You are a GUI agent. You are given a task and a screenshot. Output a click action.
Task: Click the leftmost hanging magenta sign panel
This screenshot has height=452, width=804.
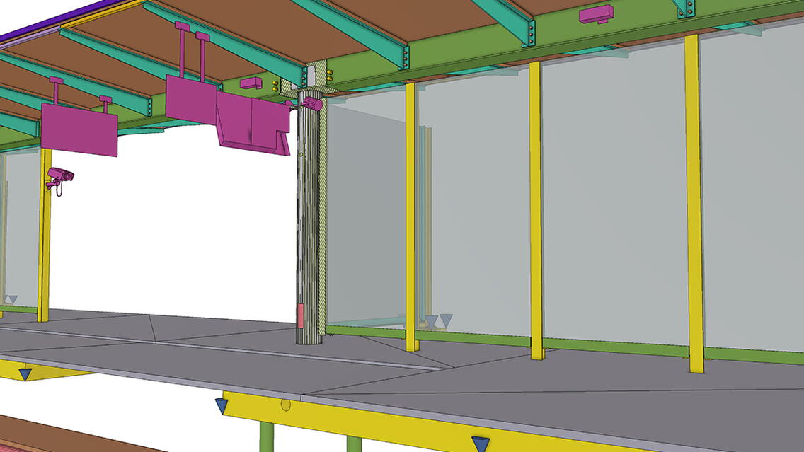pyautogui.click(x=79, y=129)
